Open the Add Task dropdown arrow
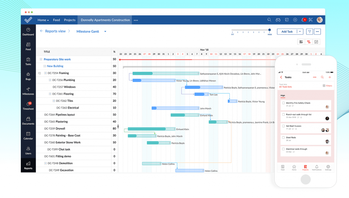 [x=300, y=32]
